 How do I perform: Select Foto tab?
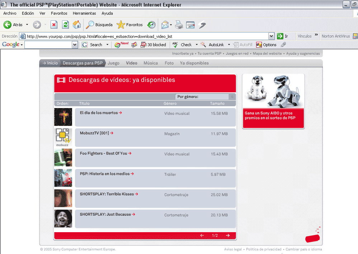pos(169,63)
